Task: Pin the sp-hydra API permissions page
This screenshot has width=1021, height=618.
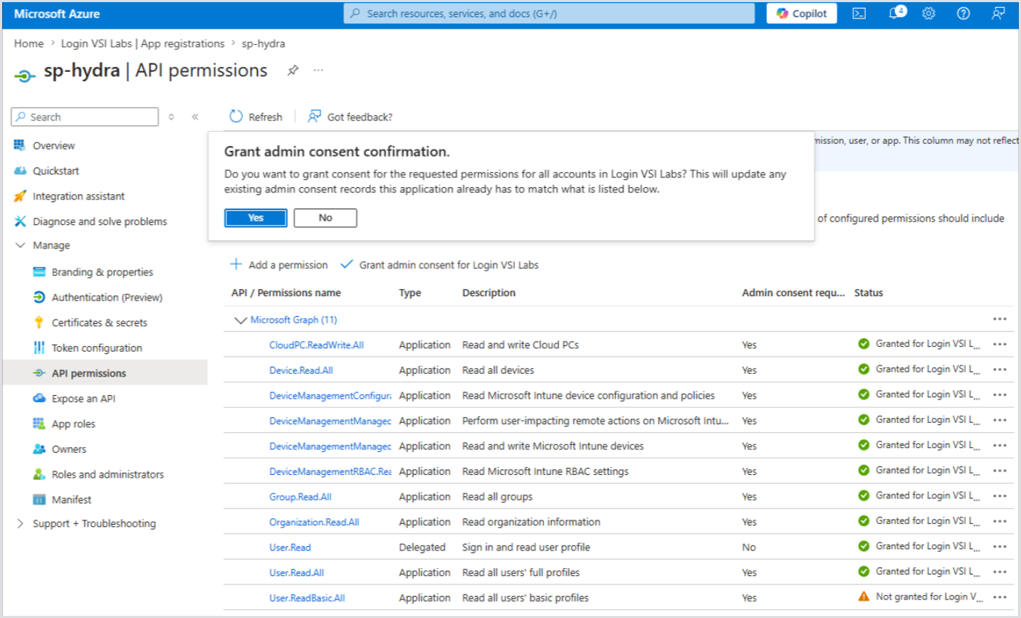Action: click(293, 70)
